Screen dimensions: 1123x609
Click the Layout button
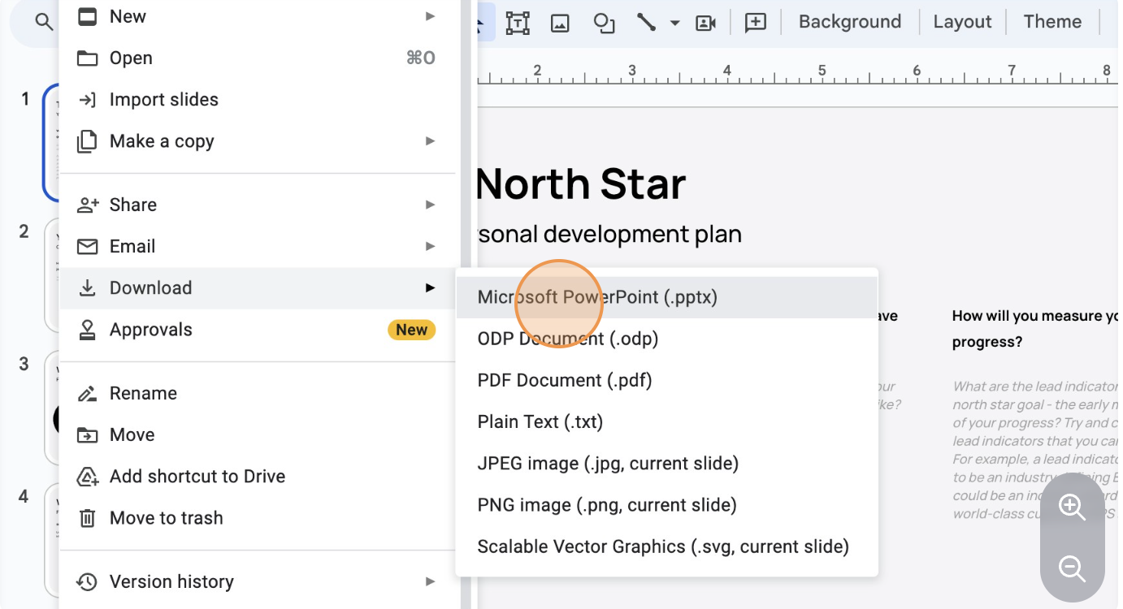[x=962, y=21]
